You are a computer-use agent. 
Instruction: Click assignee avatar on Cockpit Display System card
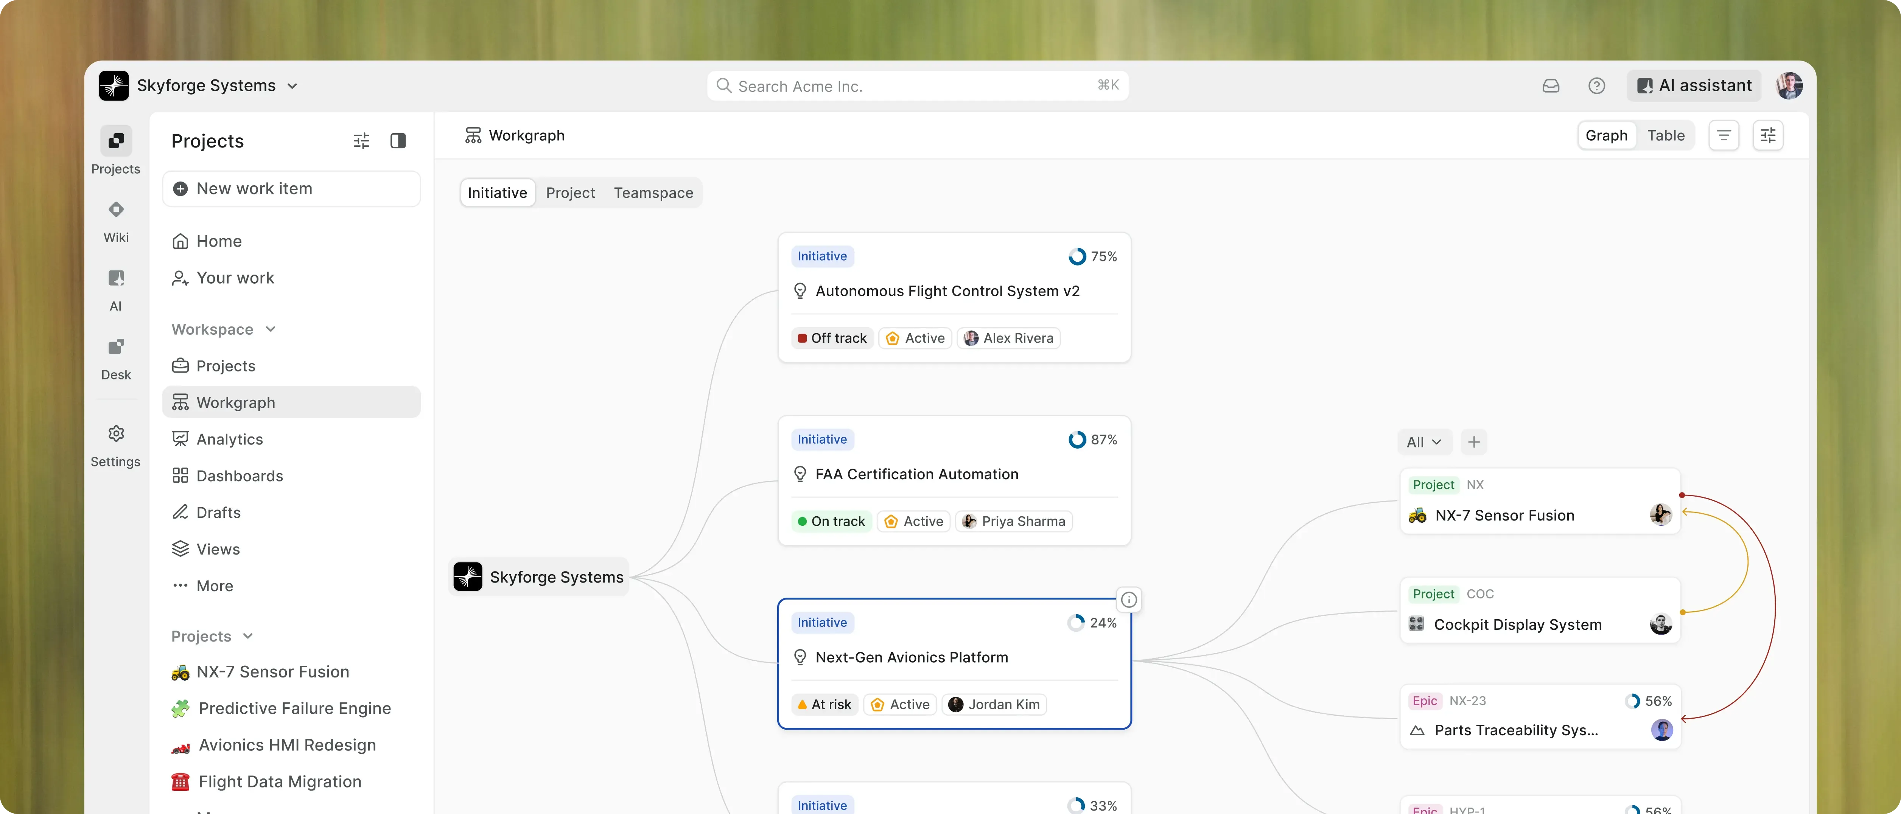pos(1660,624)
